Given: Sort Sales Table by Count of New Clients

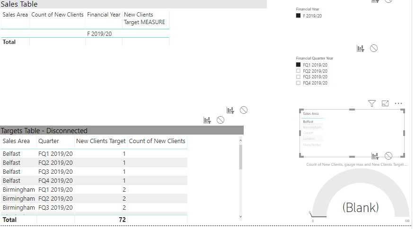Looking at the screenshot, I should point(57,15).
